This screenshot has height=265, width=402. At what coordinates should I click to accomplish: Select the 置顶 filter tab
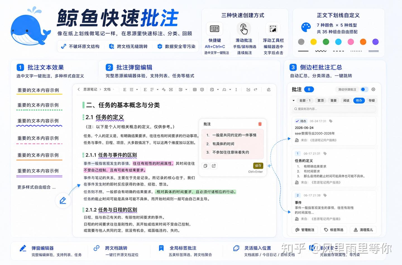pyautogui.click(x=321, y=101)
